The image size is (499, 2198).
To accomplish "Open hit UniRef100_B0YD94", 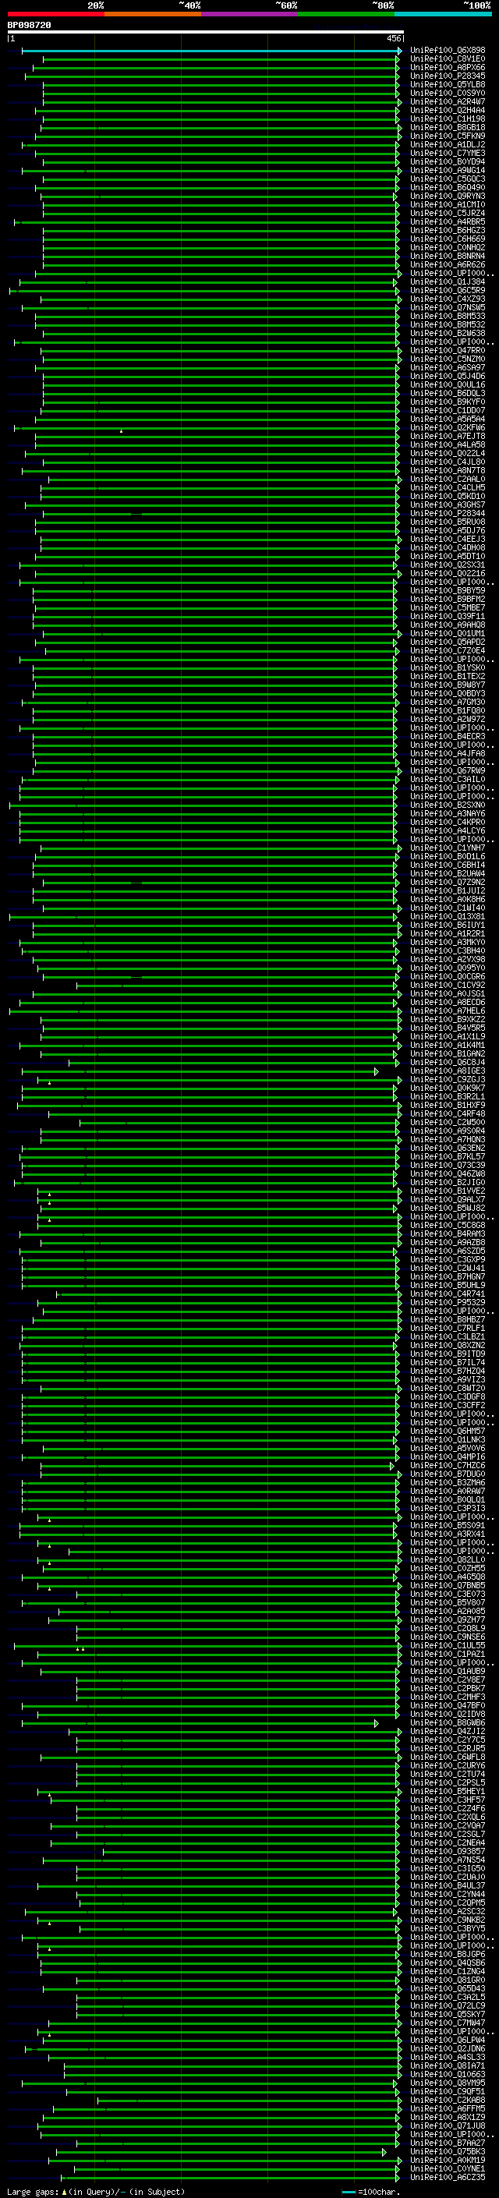I will click(x=448, y=161).
